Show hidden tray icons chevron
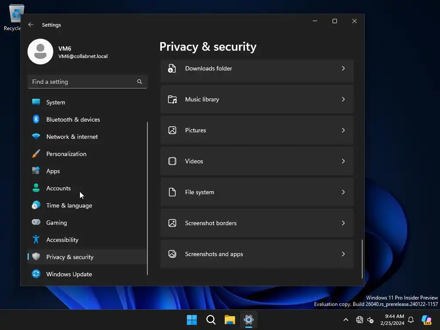The width and height of the screenshot is (440, 330). [346, 320]
